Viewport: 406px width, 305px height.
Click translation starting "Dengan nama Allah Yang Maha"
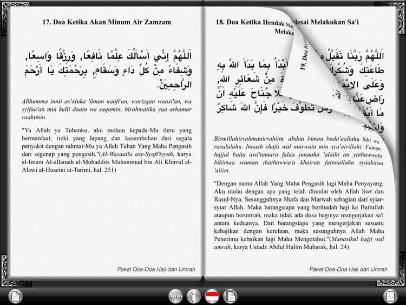[x=299, y=215]
